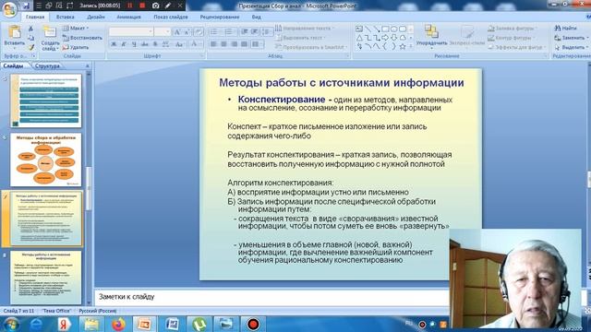Select the triangle shape in shapes gallery
This screenshot has height=332, width=591.
[x=359, y=38]
